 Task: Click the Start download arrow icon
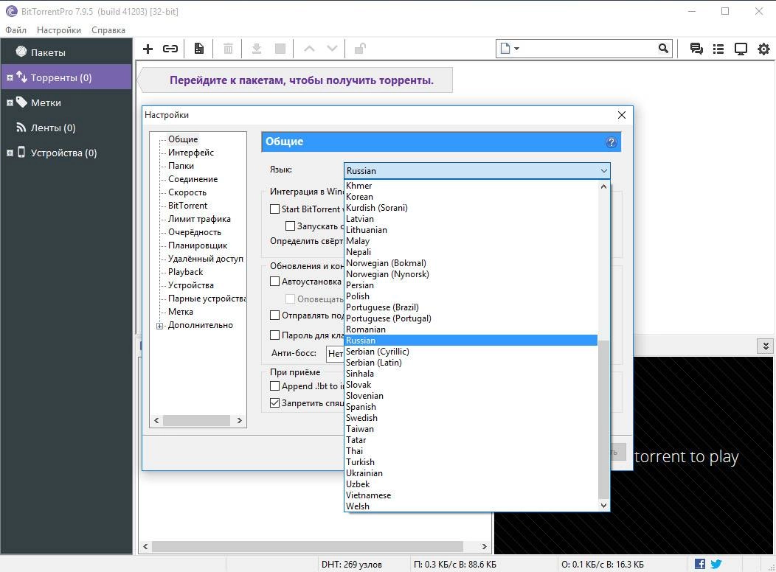(x=257, y=49)
